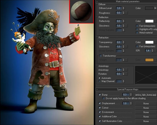This screenshot has width=157, height=125.
Task: Click the None button for Environment map
Action: (x=146, y=112)
